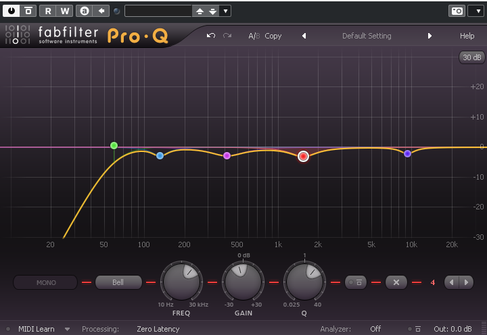Click the band number 4 indicator
This screenshot has height=335, width=487.
tap(433, 282)
